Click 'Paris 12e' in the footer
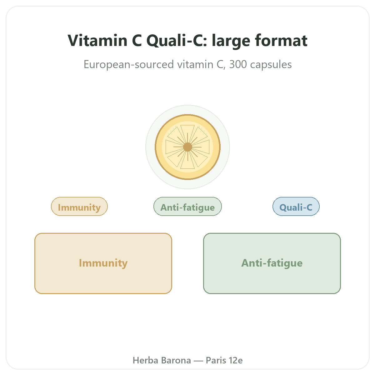 [224, 360]
